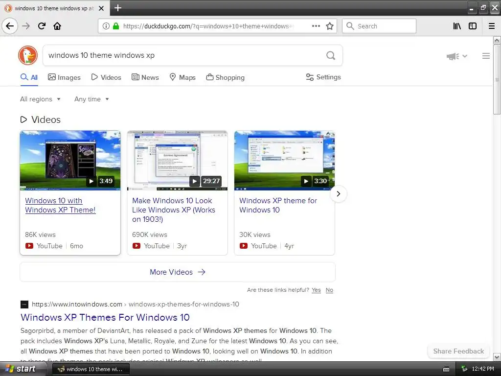The height and width of the screenshot is (376, 501).
Task: Bookmark this page with the star icon
Action: 330,26
